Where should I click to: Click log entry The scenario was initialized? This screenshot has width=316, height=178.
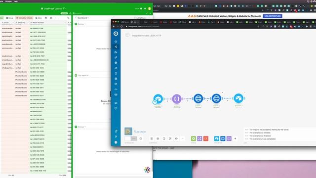(260, 133)
